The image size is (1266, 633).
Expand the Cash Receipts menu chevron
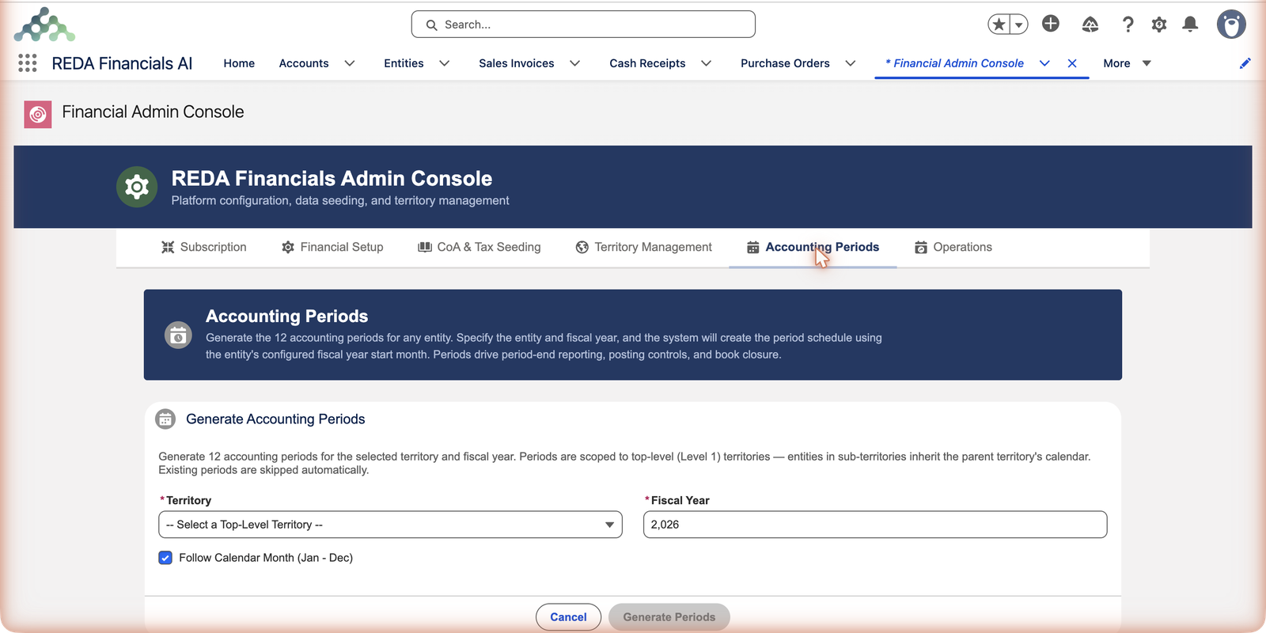[707, 63]
